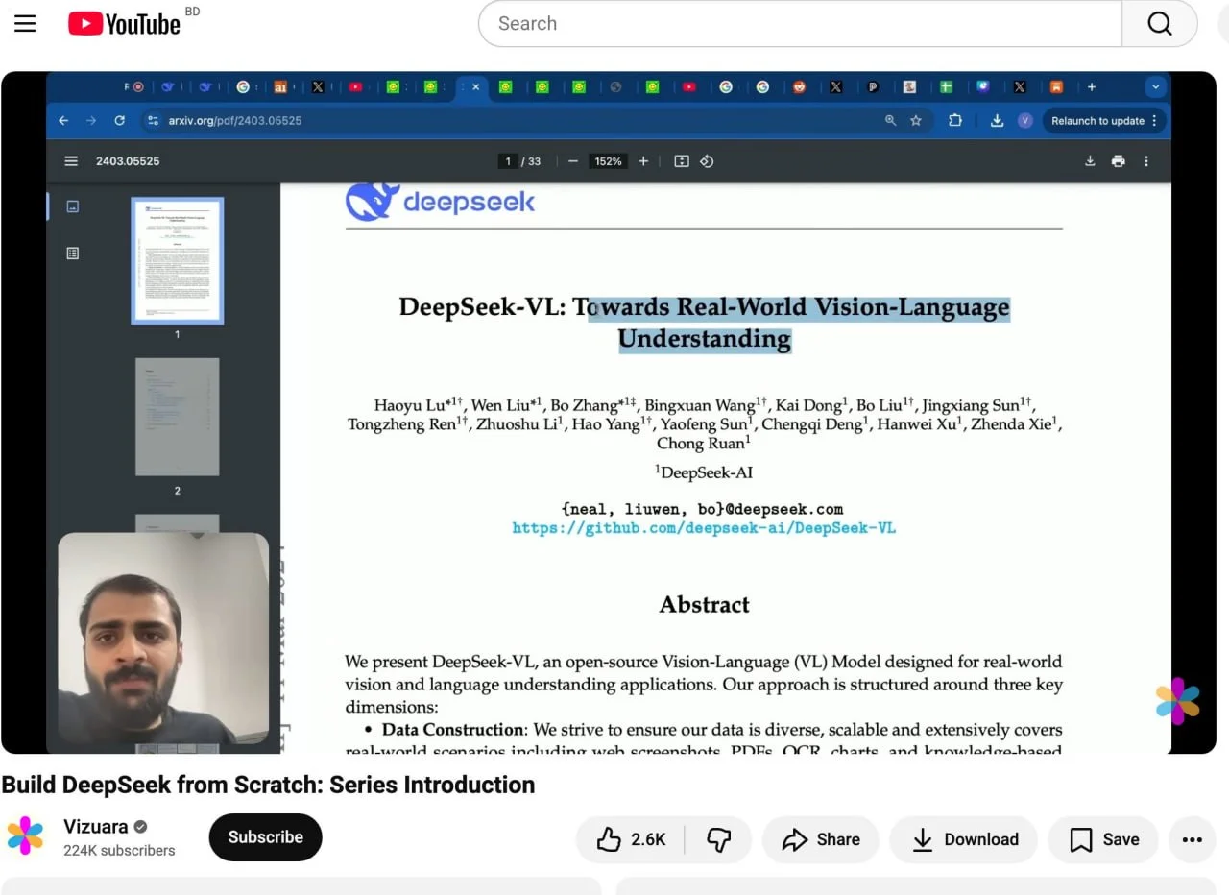Click the Vizuara flower watermark on video

(x=1177, y=701)
